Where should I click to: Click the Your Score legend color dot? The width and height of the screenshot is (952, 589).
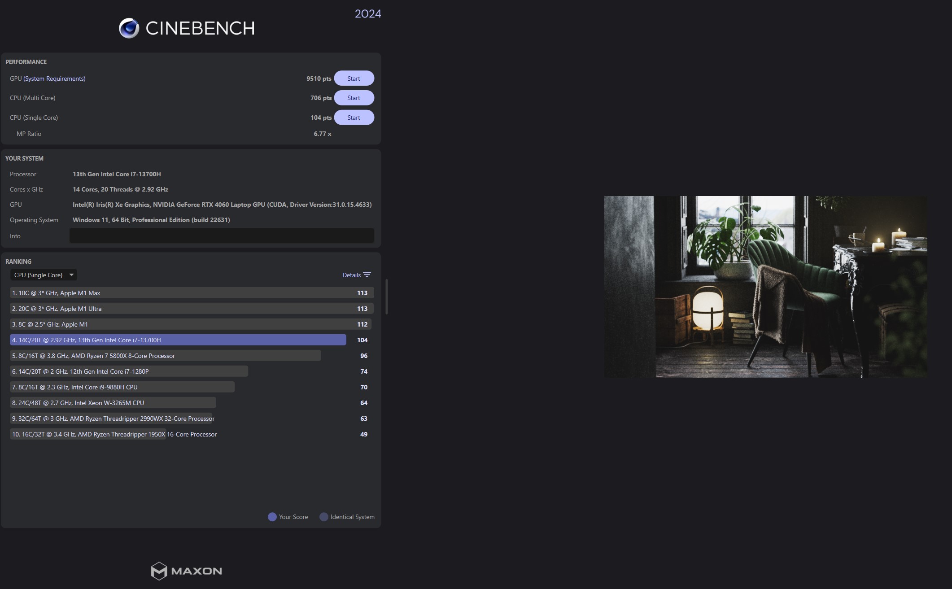click(x=272, y=517)
